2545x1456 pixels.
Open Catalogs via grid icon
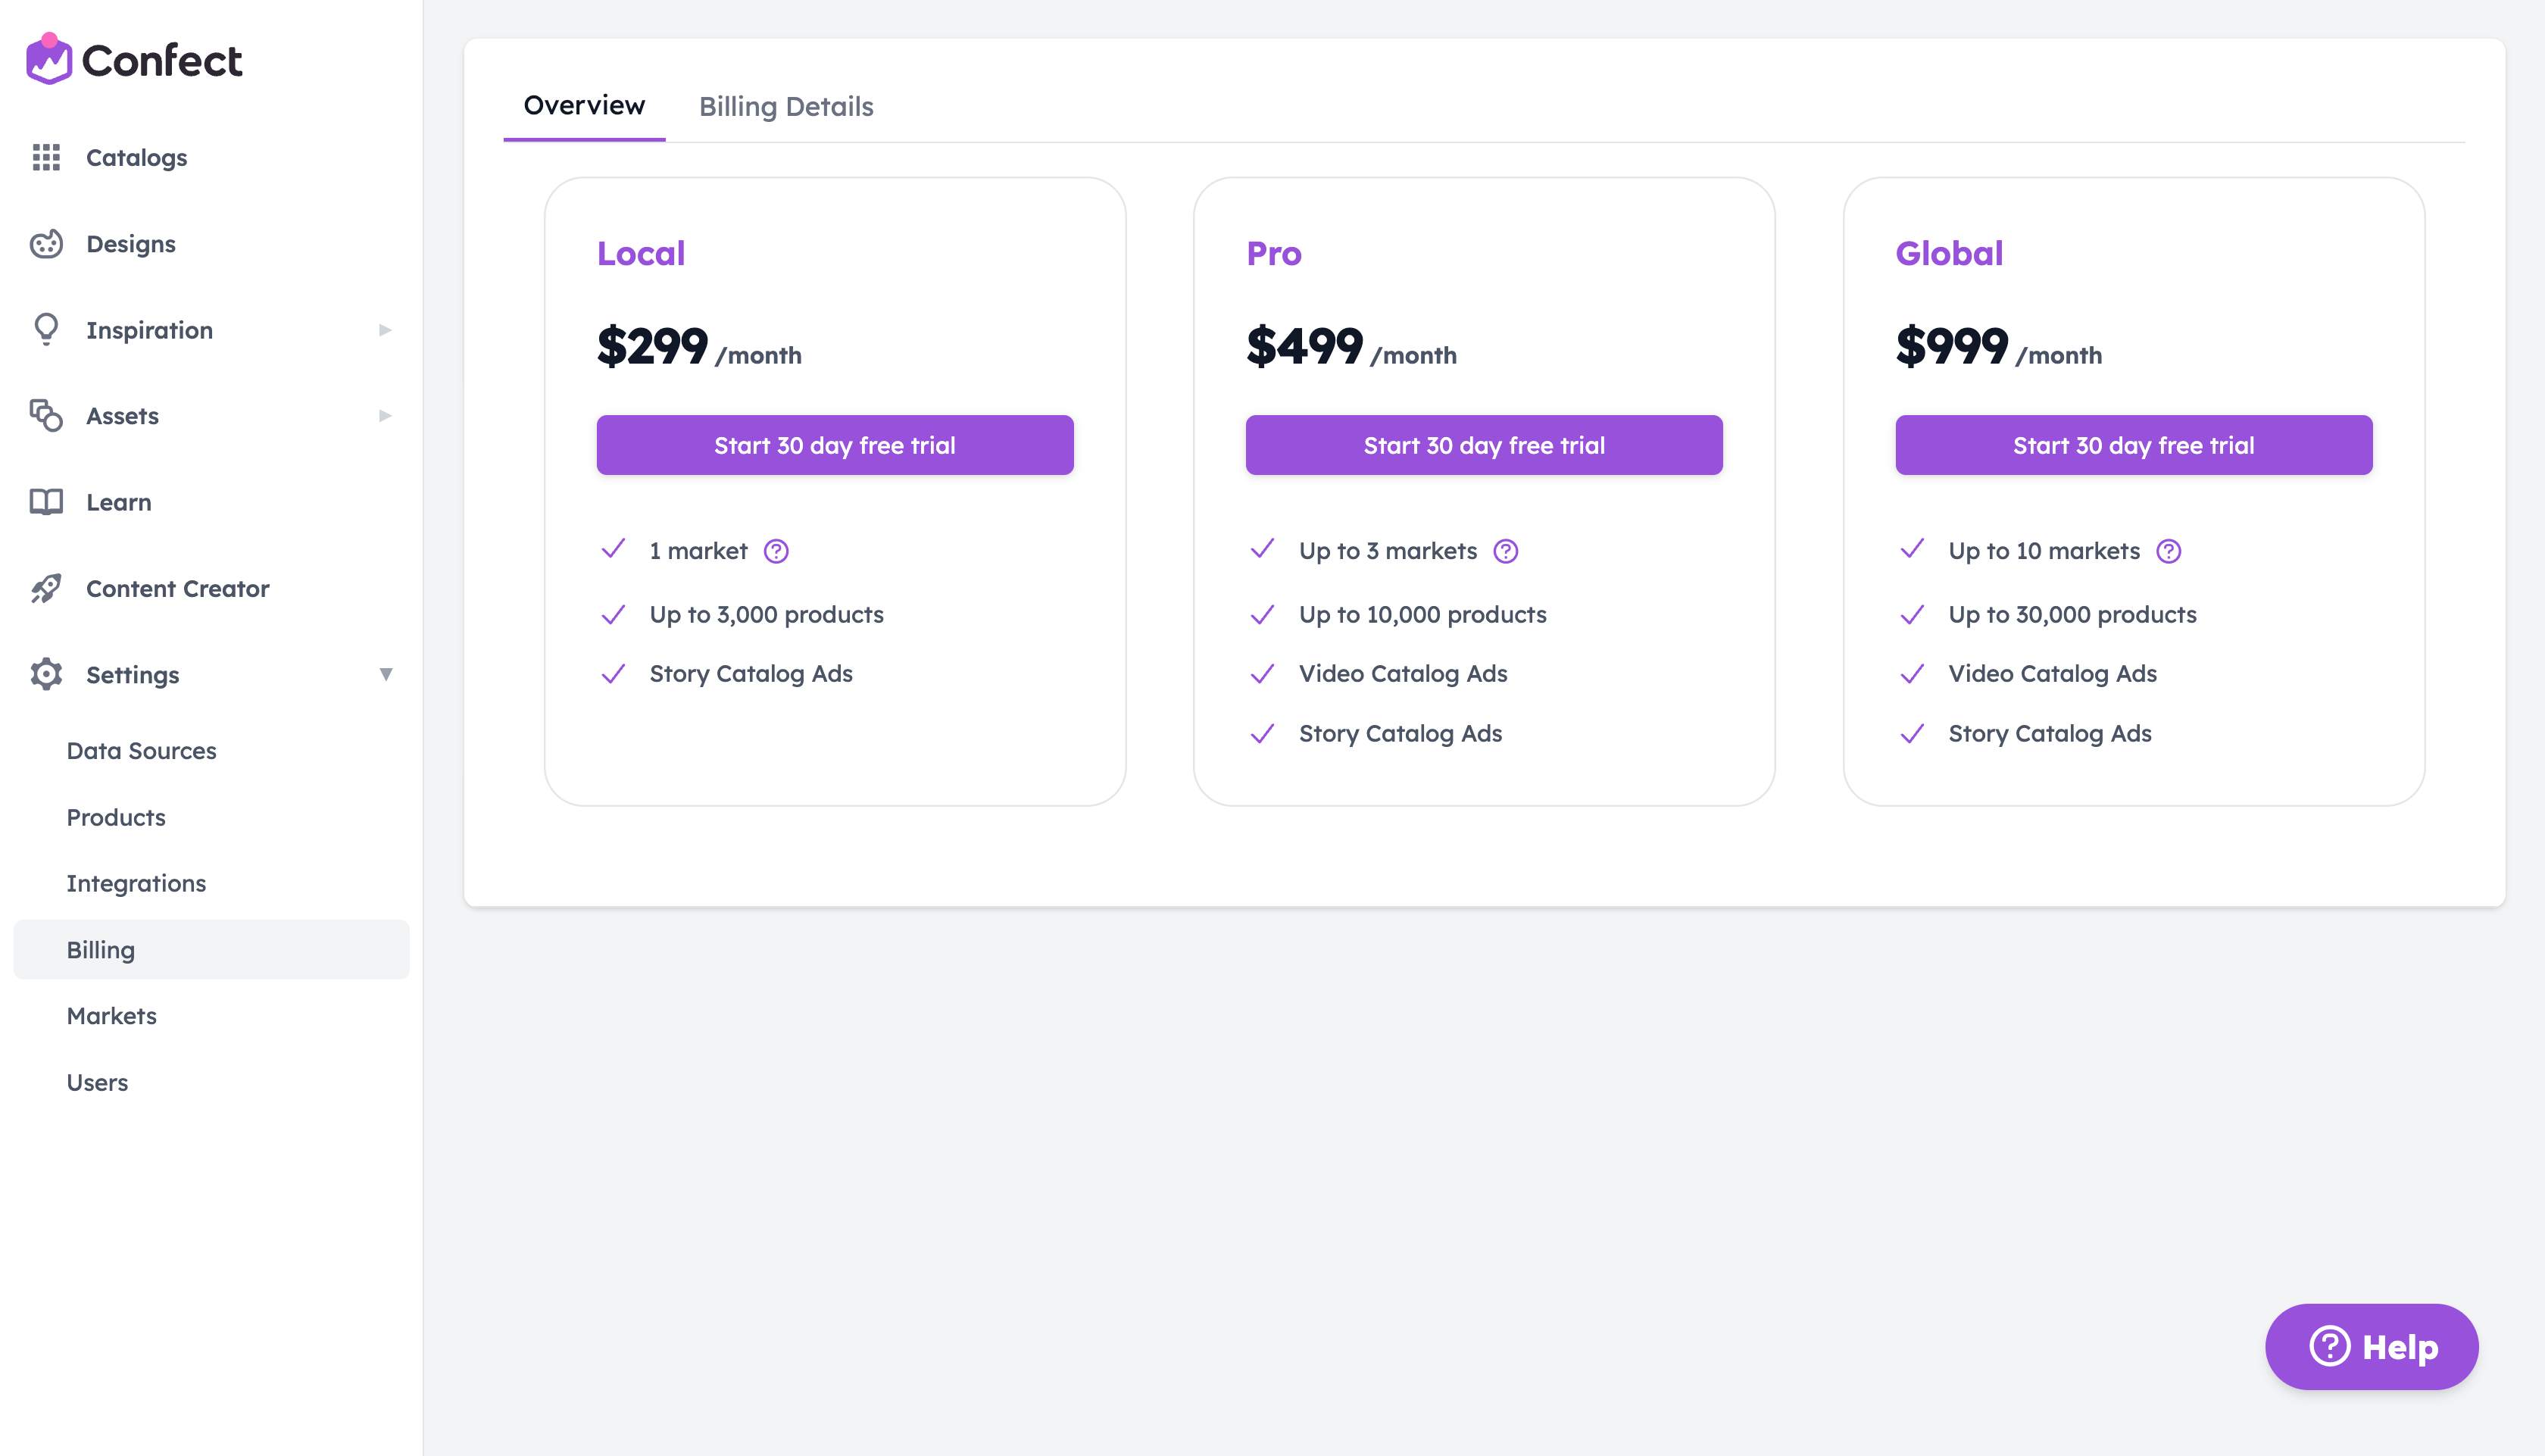[x=46, y=157]
